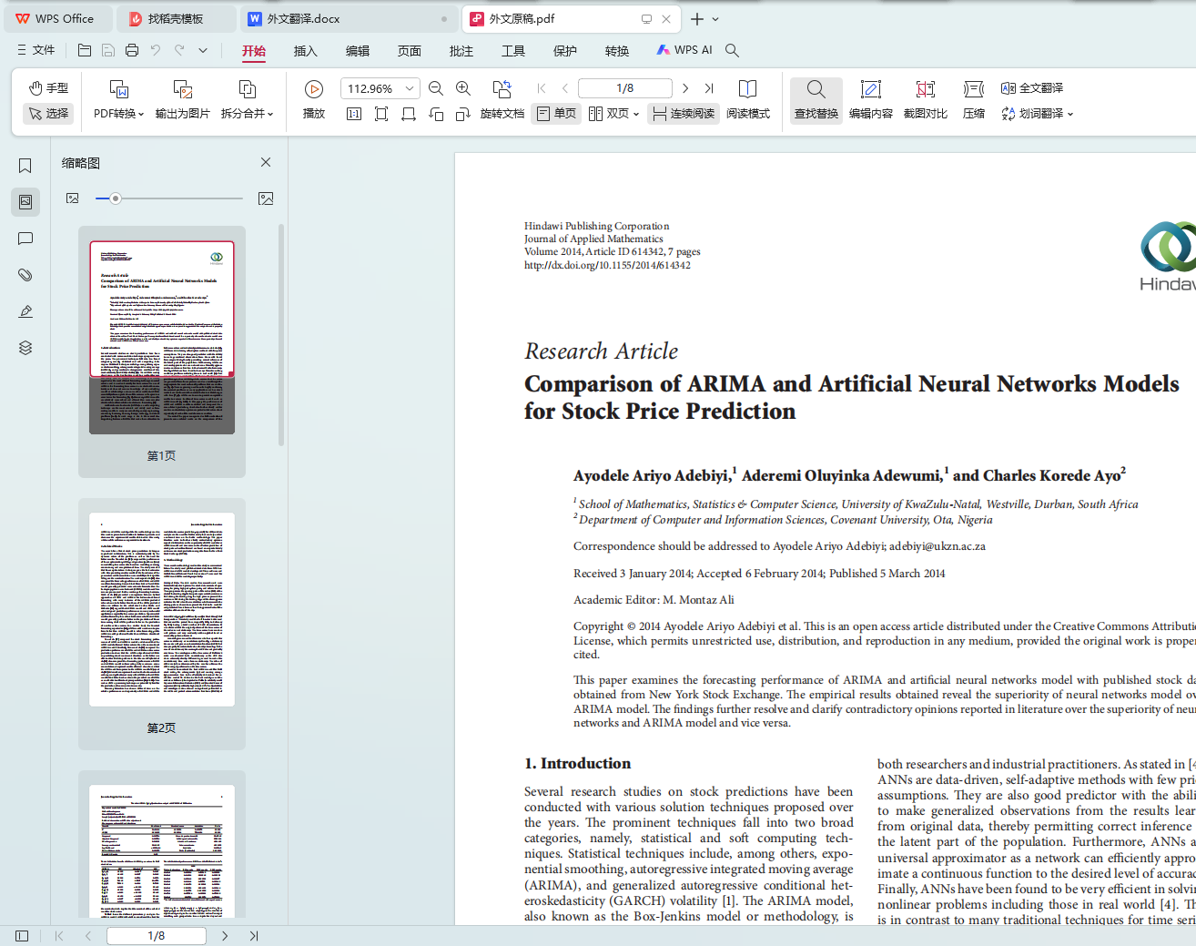Screen dimensions: 1196x946
Task: Toggle 双页 double page view
Action: coord(609,114)
